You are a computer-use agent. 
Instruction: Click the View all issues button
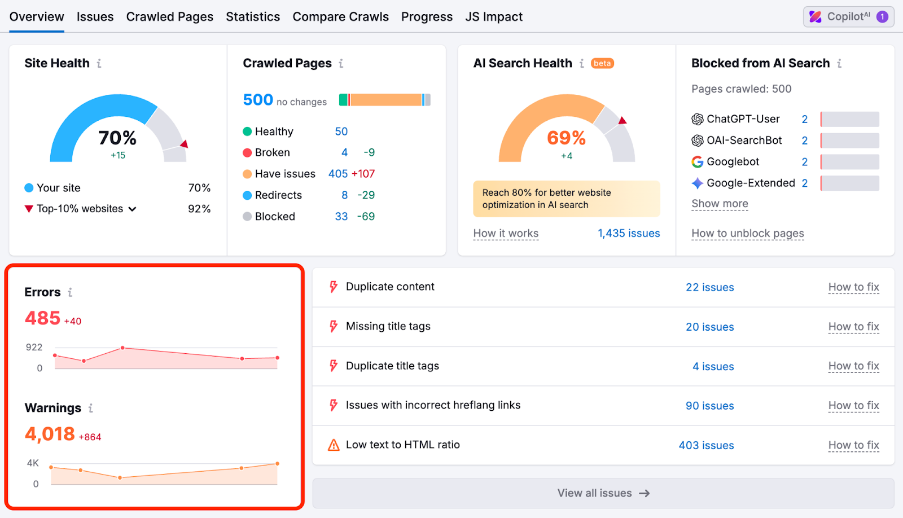click(603, 493)
